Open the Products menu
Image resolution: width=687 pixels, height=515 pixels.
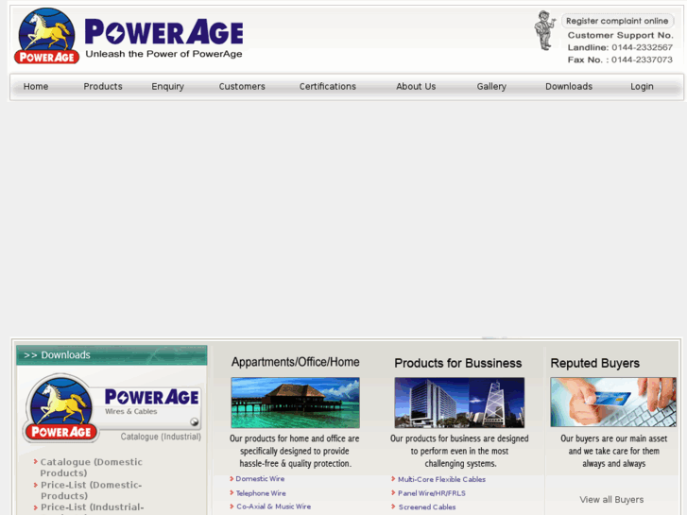[x=103, y=86]
